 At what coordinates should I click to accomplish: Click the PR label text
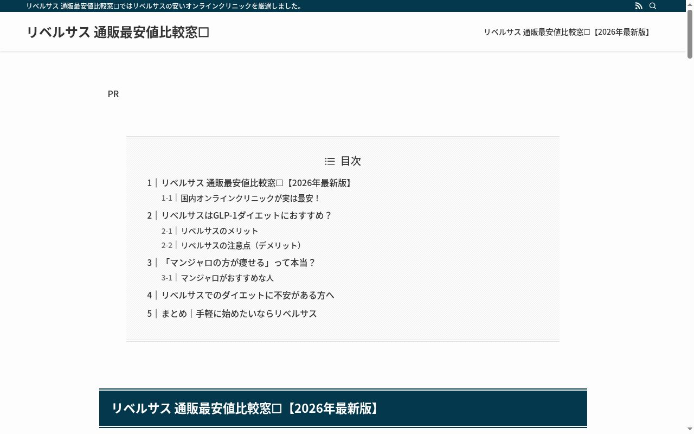tap(113, 94)
